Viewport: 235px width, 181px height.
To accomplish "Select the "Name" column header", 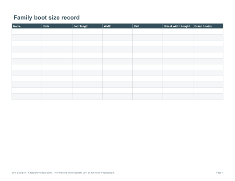I will pyautogui.click(x=27, y=26).
